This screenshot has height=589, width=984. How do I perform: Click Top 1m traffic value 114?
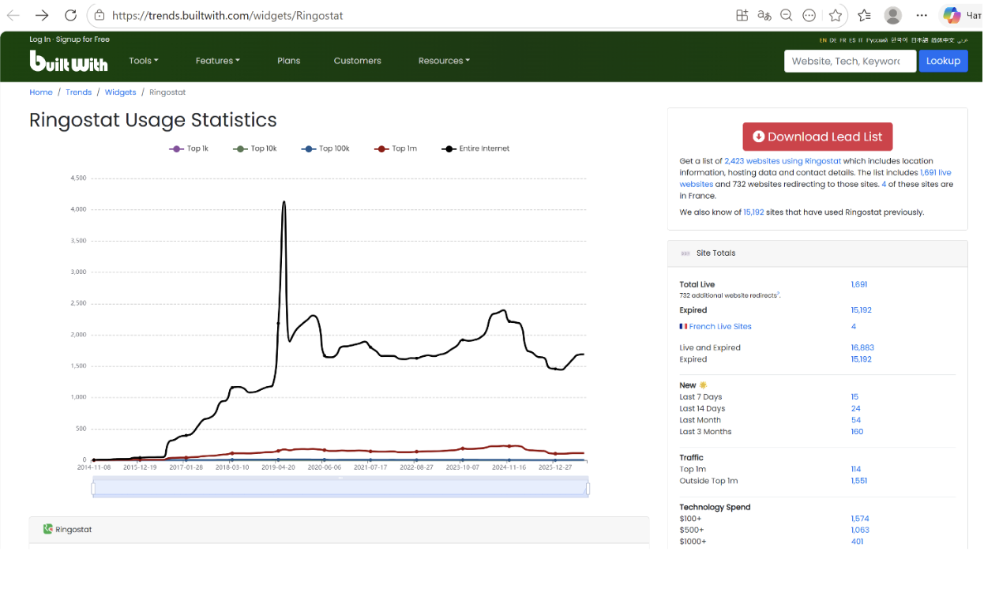click(x=856, y=469)
